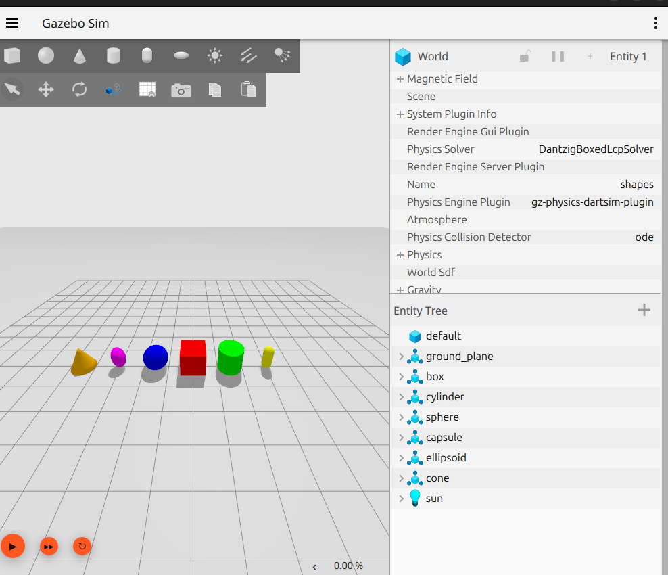668x575 pixels.
Task: Select the capsule entity in tree
Action: [x=525, y=437]
